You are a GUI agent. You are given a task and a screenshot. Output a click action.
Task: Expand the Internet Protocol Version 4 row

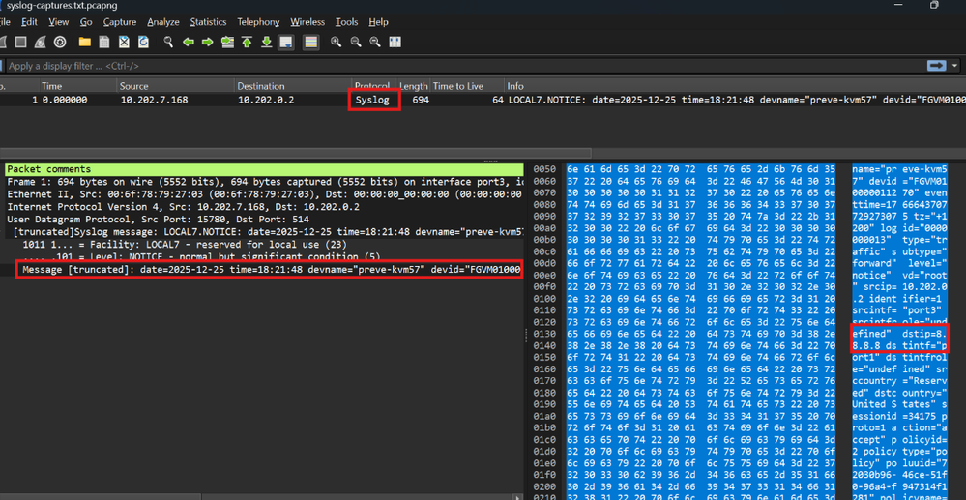point(264,207)
